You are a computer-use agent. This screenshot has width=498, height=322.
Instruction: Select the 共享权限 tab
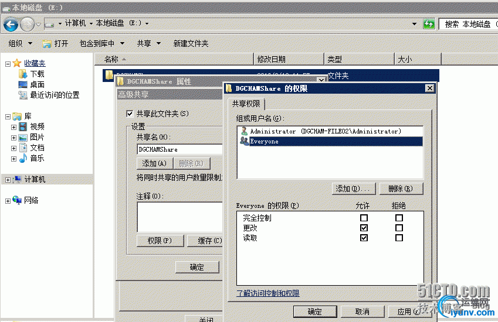[246, 104]
